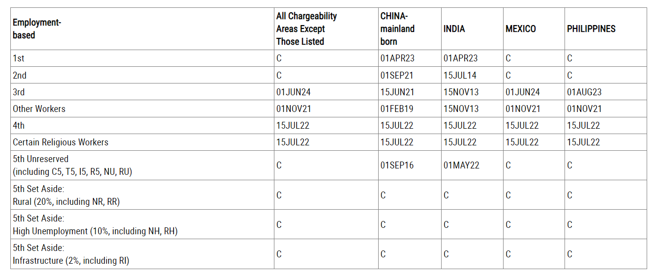
Task: Select the INDIA column header
Action: pyautogui.click(x=454, y=29)
